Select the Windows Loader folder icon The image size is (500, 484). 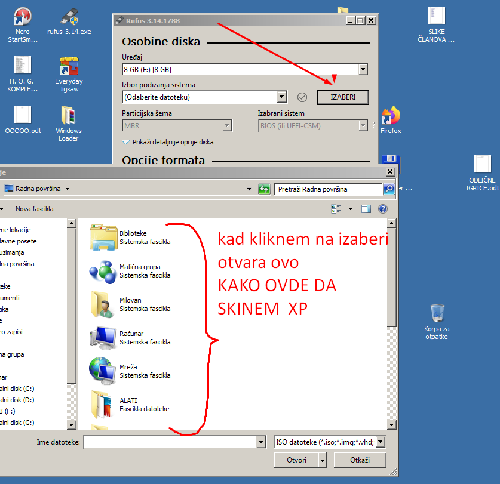(69, 124)
